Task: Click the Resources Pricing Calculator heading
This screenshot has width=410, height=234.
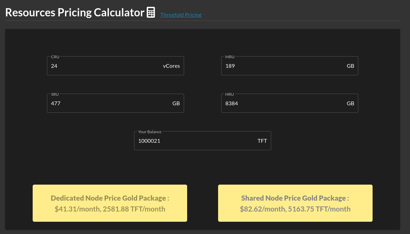Action: coord(75,12)
